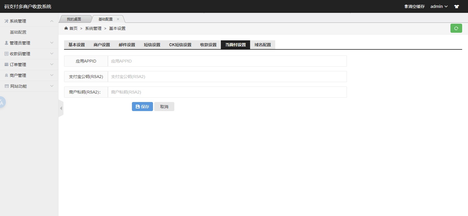Click the 取消 cancel button
The width and height of the screenshot is (468, 216).
[x=164, y=107]
